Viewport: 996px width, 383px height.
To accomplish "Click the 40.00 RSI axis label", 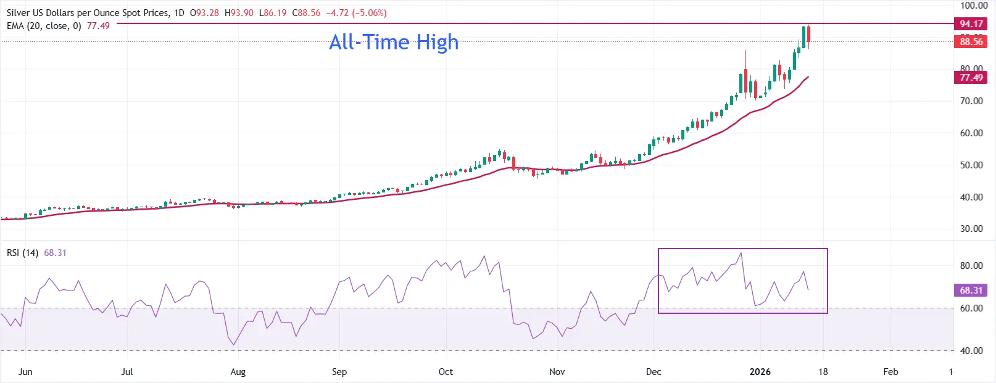I will 971,351.
